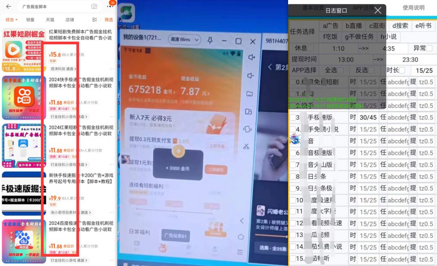Switch the results list layout view

[94, 20]
